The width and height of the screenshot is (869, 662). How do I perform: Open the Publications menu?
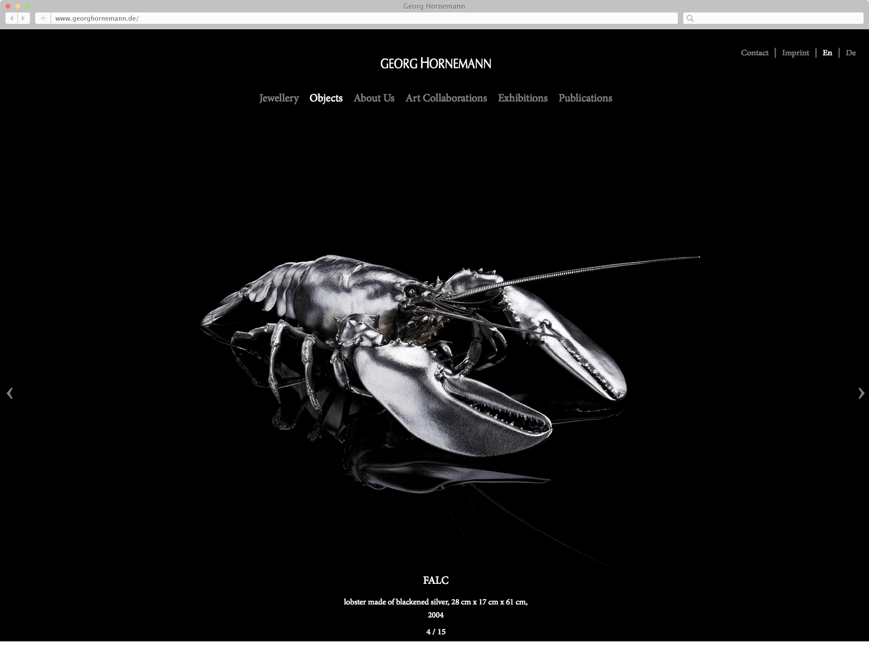(x=585, y=98)
